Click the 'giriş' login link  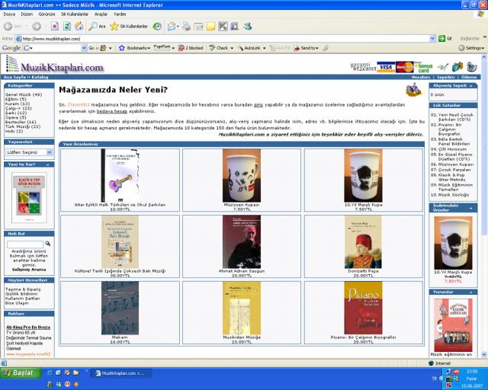click(258, 105)
